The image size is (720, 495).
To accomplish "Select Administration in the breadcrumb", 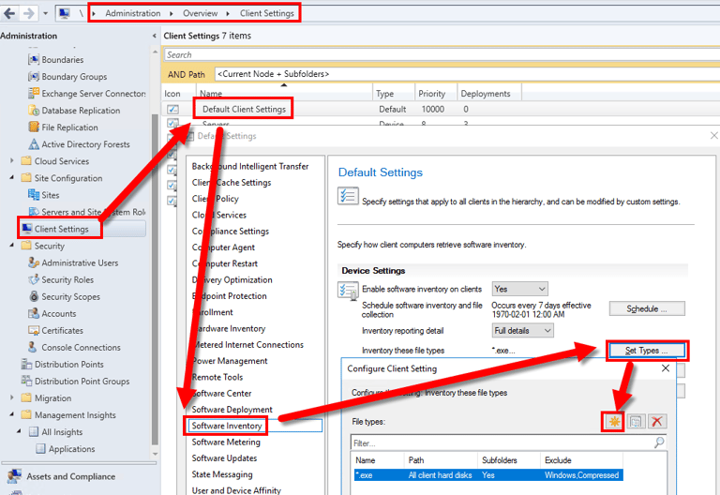I will (133, 13).
